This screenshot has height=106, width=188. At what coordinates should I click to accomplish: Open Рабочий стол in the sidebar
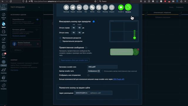4,16
